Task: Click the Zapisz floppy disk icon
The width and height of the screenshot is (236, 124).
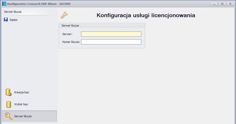Action: (6, 19)
